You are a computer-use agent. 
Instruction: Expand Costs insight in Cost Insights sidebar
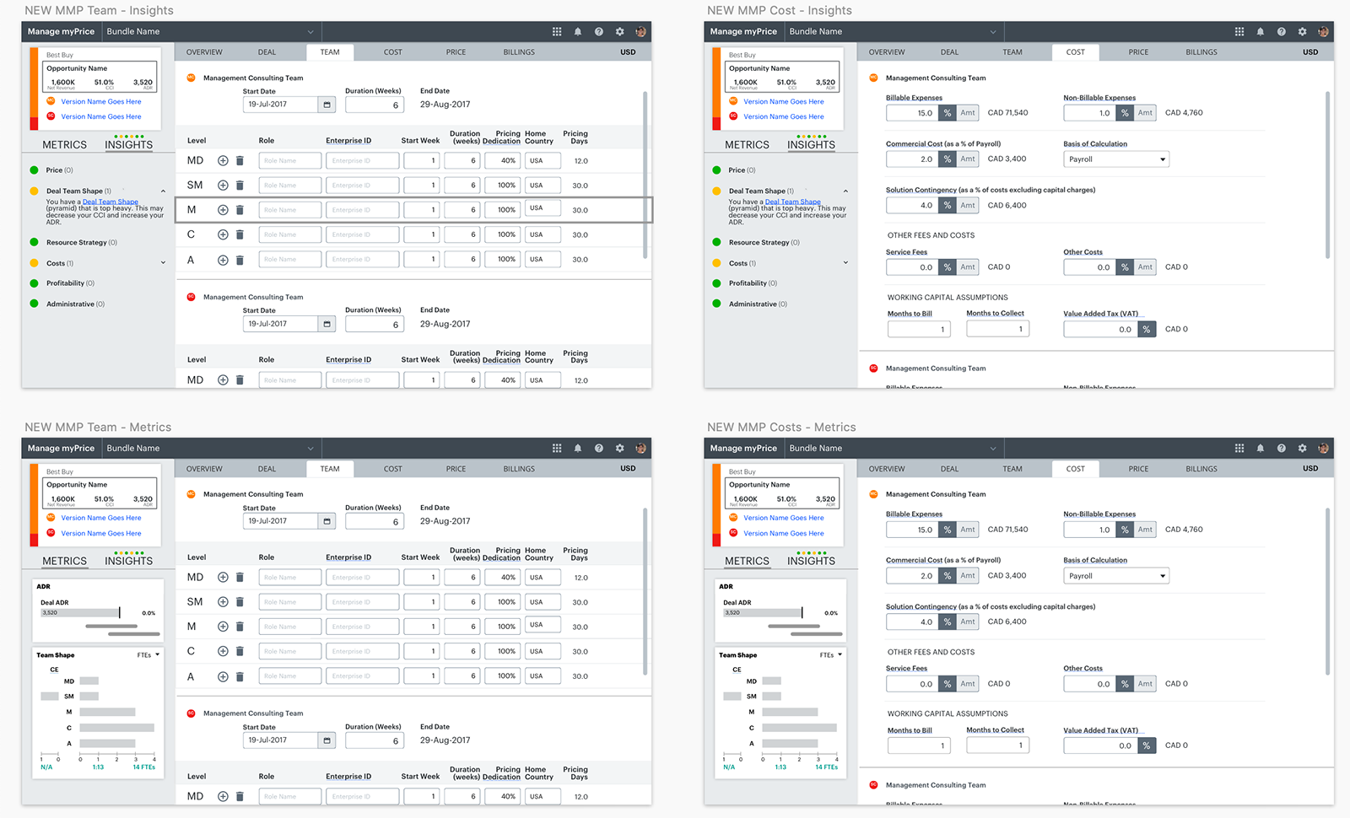845,263
